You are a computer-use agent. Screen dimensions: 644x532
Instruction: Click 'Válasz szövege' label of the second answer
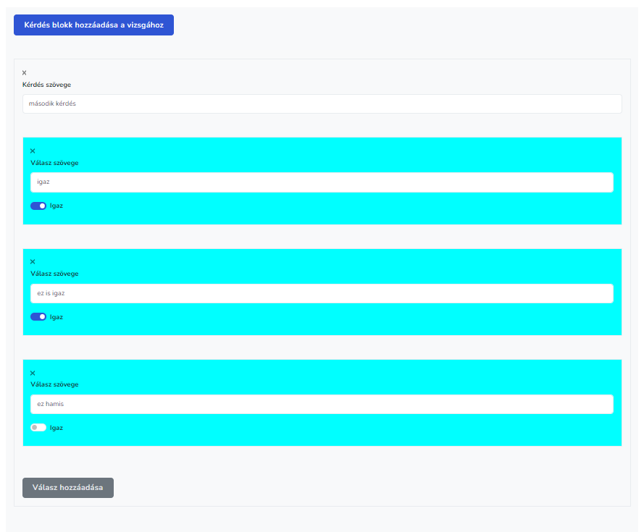(x=54, y=274)
